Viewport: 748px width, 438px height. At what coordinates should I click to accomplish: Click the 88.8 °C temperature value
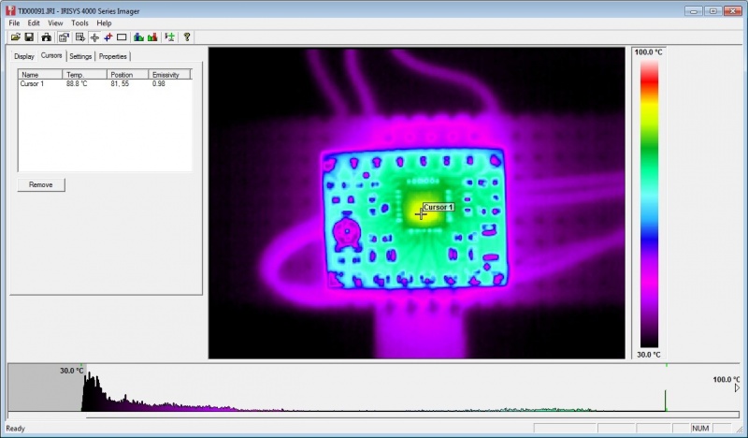(x=77, y=83)
